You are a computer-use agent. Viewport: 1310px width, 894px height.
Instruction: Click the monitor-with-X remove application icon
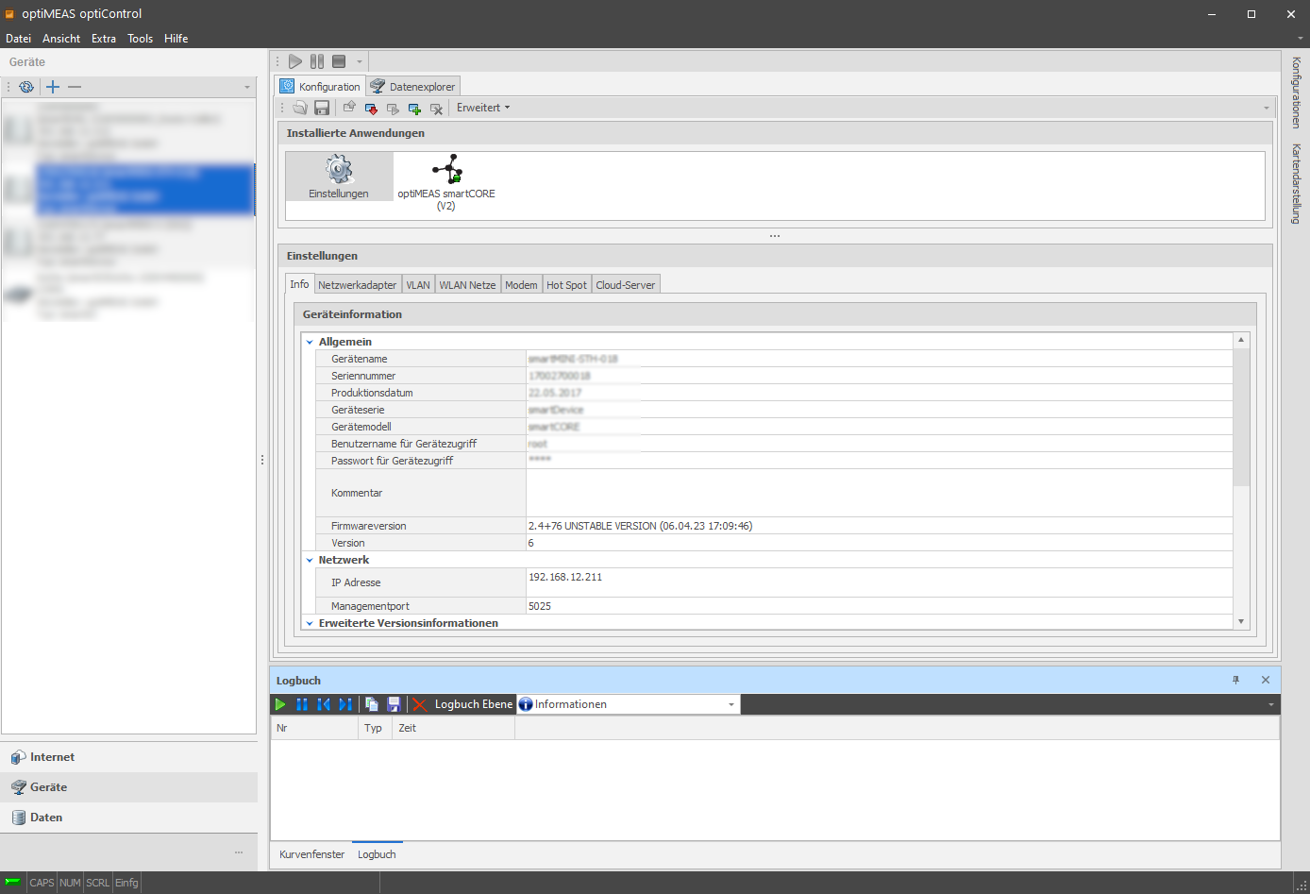point(436,109)
